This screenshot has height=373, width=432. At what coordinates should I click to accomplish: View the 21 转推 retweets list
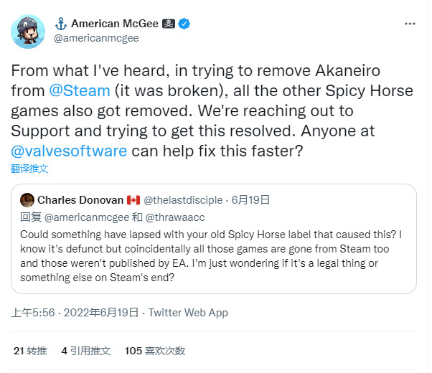pos(30,351)
